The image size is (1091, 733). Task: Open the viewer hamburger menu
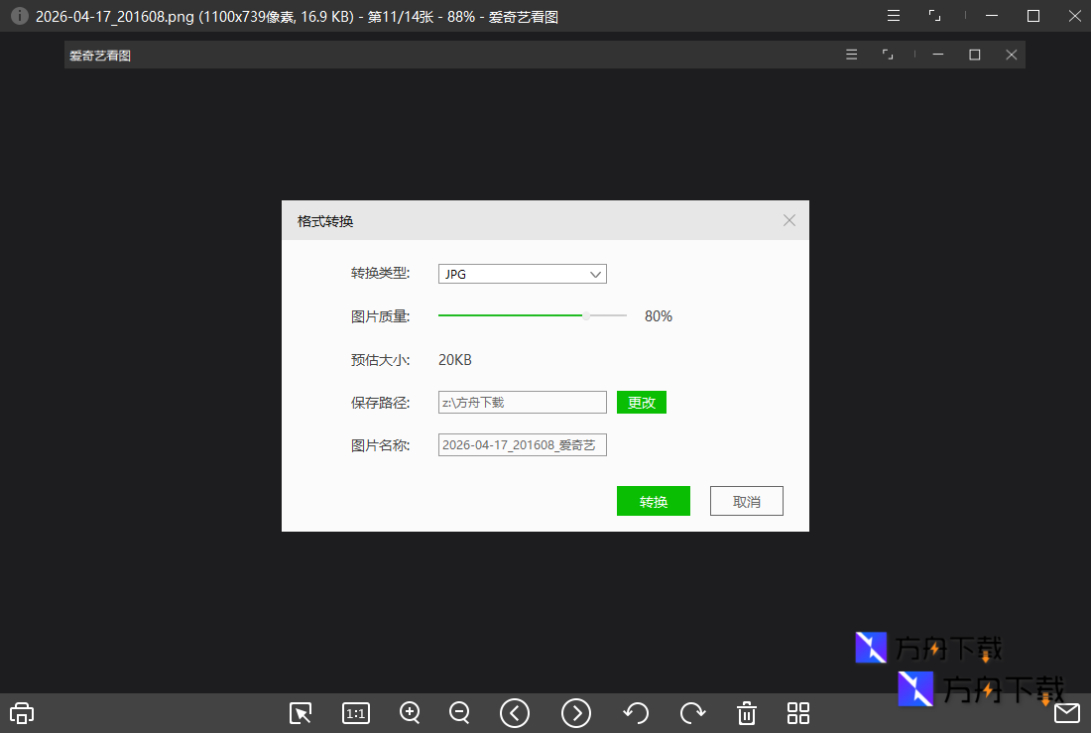851,55
